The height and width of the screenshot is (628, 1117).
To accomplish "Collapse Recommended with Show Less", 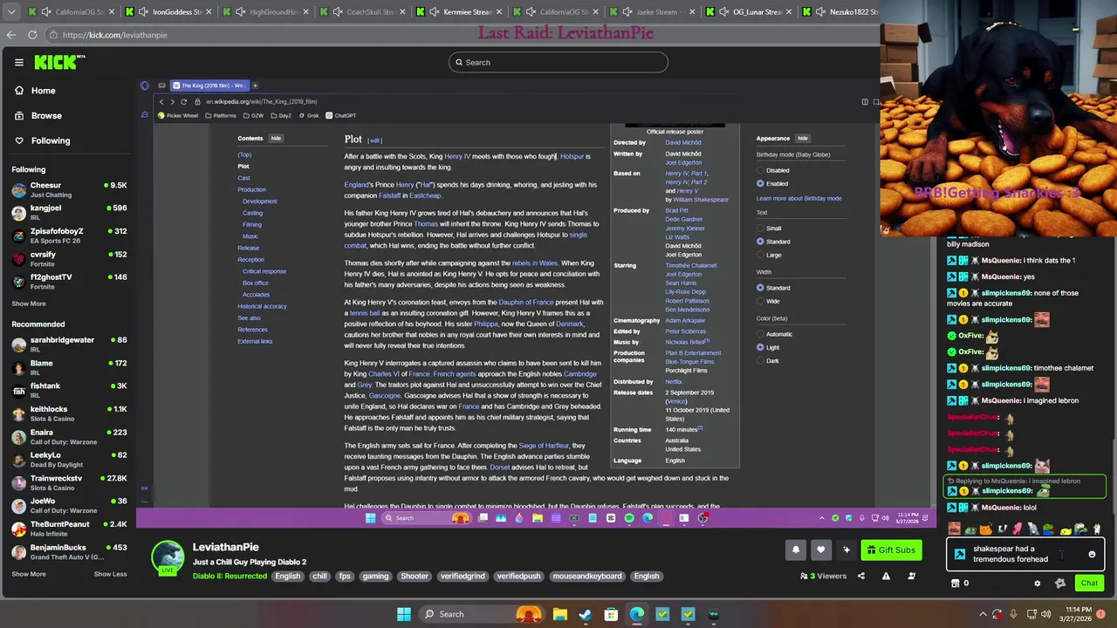I will point(110,574).
